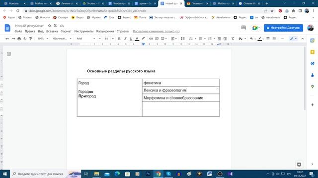Click the Insert image icon
Image resolution: width=318 pixels, height=178 pixels.
(x=162, y=39)
